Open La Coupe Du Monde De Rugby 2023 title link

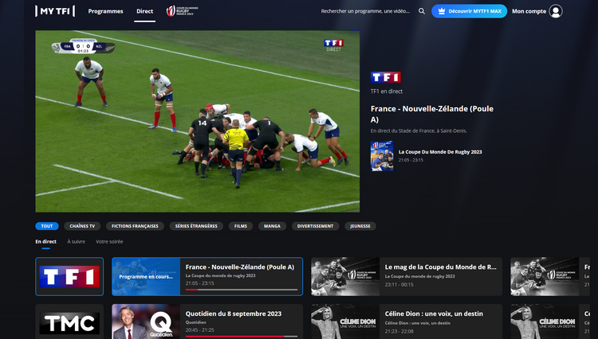[x=440, y=152]
